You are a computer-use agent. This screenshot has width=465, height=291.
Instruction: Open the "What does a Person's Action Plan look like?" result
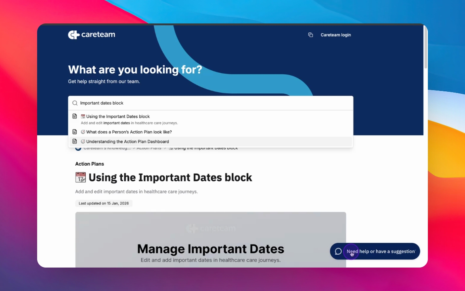(211, 132)
